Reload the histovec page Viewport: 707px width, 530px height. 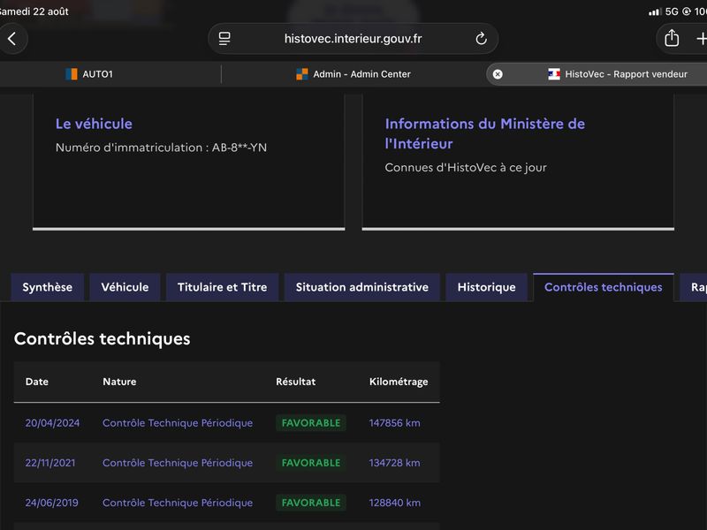(481, 39)
